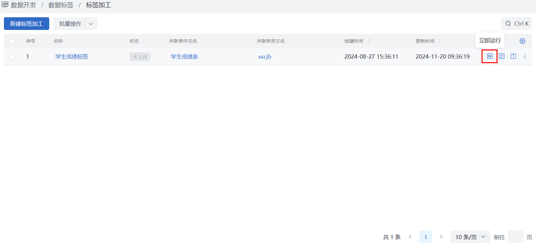The width and height of the screenshot is (536, 247).
Task: Click the 状态 column header
Action: 134,41
